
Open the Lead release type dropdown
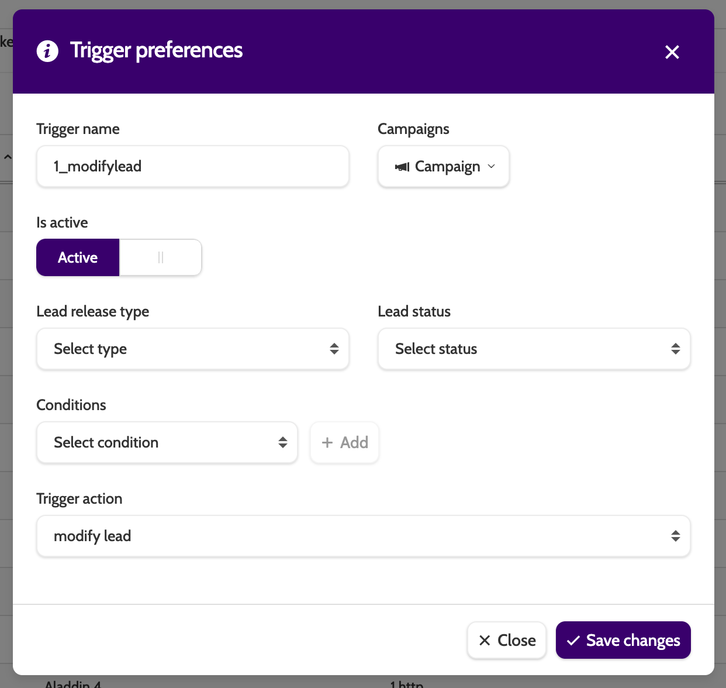click(192, 349)
